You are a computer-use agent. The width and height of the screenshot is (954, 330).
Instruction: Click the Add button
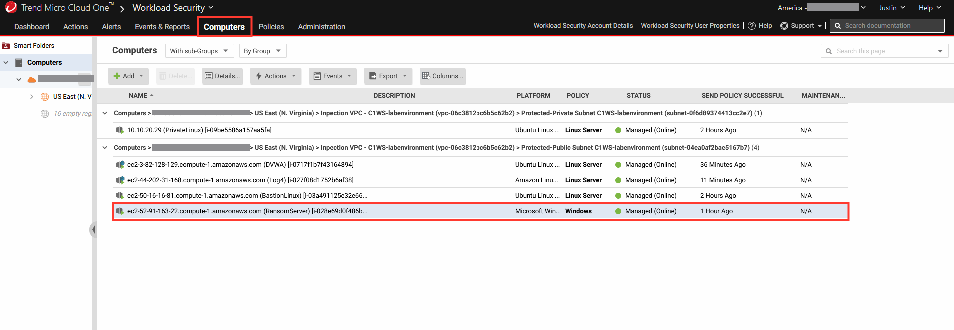click(x=128, y=76)
